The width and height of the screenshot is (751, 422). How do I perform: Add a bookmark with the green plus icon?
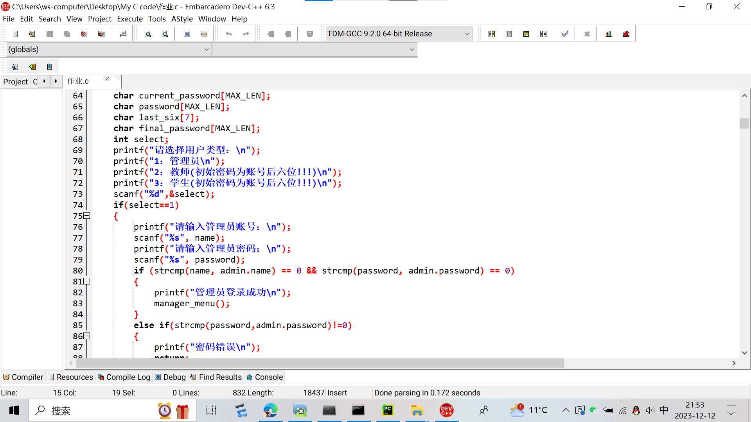tap(32, 67)
